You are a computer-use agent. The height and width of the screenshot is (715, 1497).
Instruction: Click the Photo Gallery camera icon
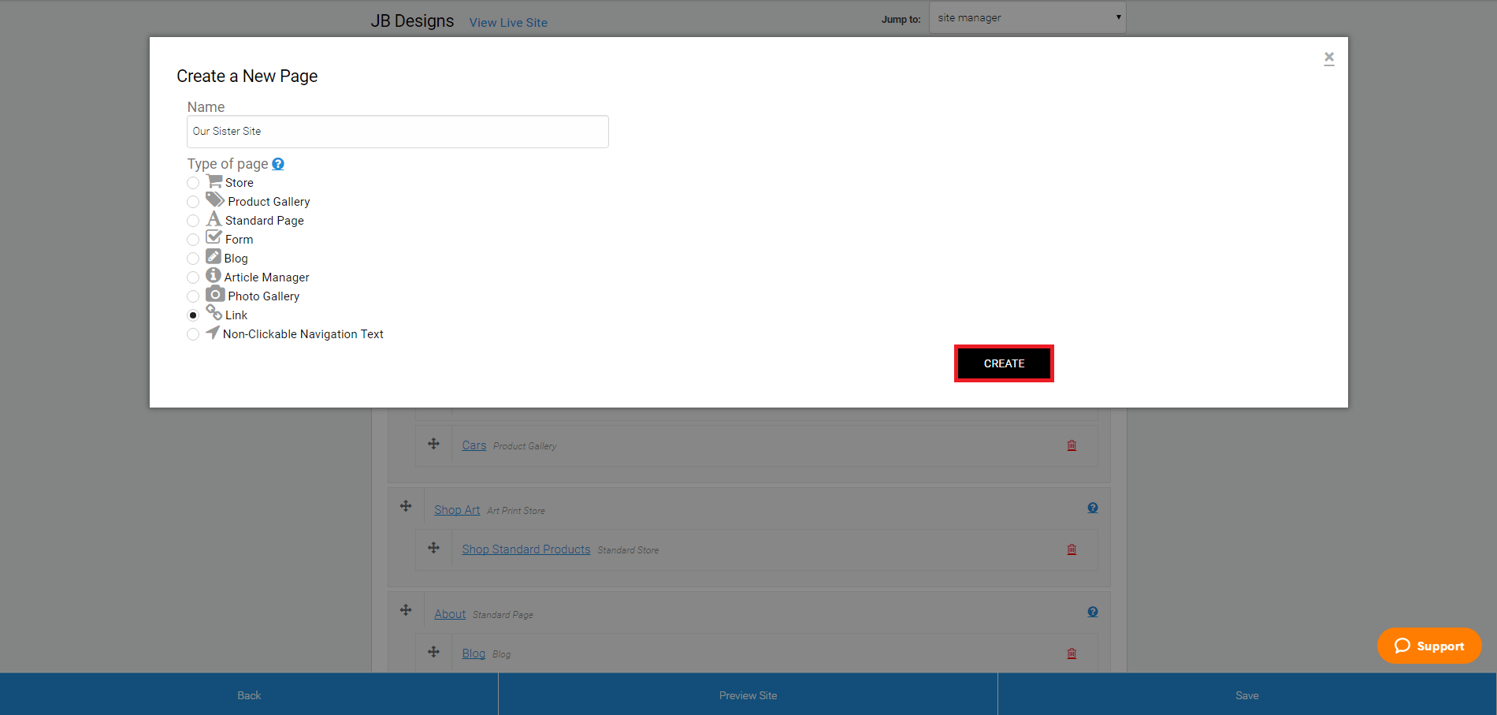215,294
